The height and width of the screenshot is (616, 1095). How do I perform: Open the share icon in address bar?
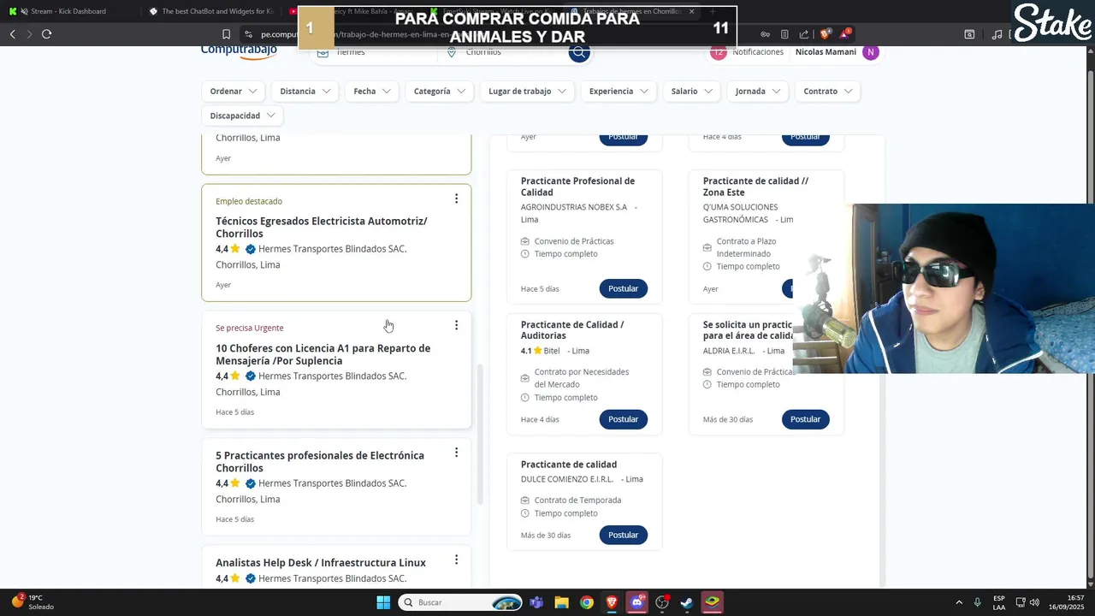pyautogui.click(x=804, y=34)
